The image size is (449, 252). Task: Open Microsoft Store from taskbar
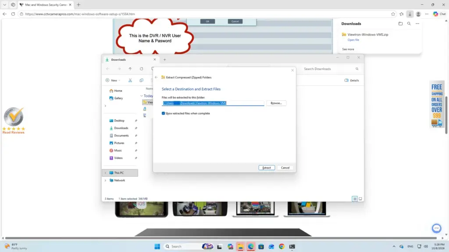click(x=261, y=246)
